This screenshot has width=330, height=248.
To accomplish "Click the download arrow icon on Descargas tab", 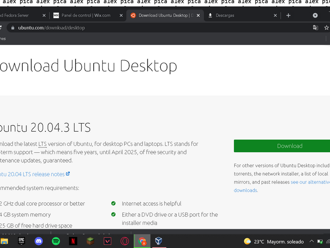I will click(x=210, y=15).
